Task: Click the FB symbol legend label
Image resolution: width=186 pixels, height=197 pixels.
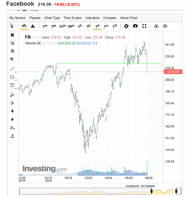Action: tap(28, 37)
